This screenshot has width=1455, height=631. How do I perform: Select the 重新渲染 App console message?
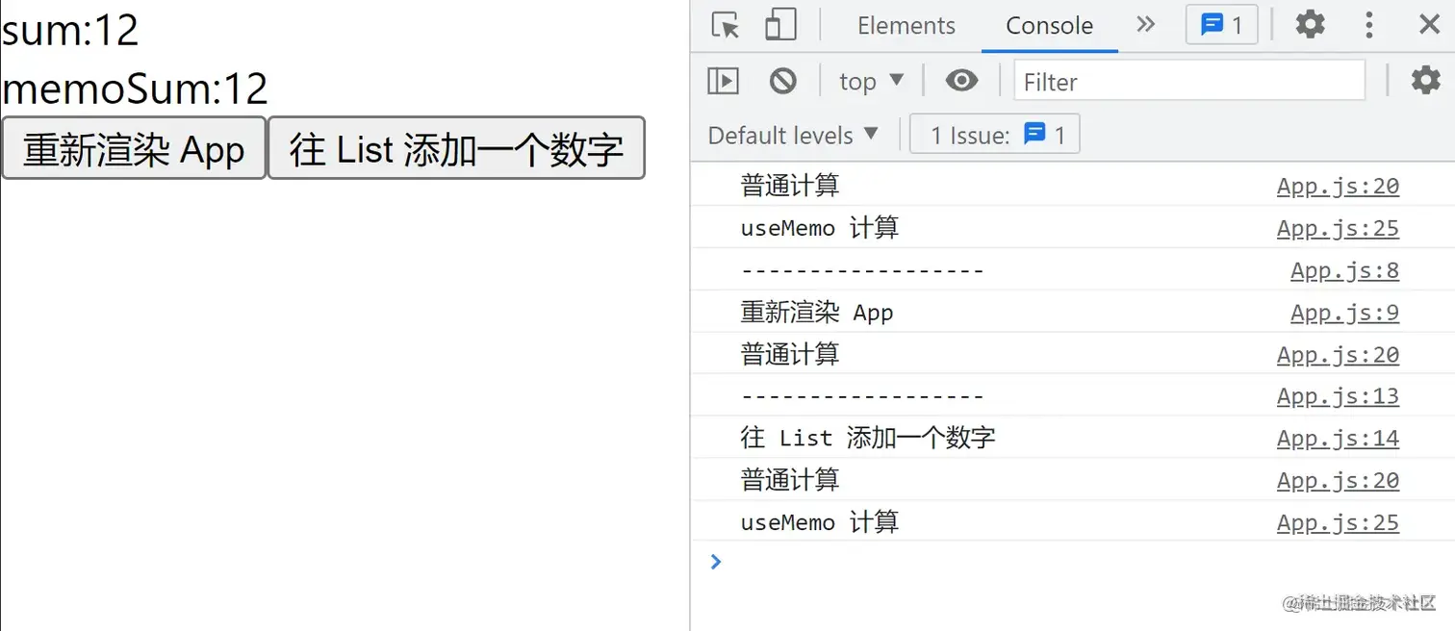817,313
